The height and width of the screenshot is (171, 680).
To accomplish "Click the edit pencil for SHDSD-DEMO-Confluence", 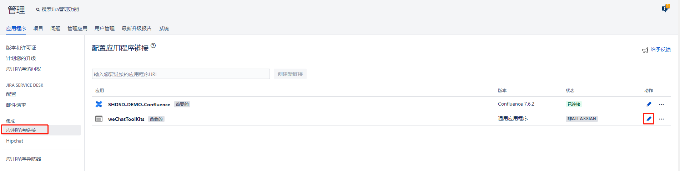I will [649, 104].
